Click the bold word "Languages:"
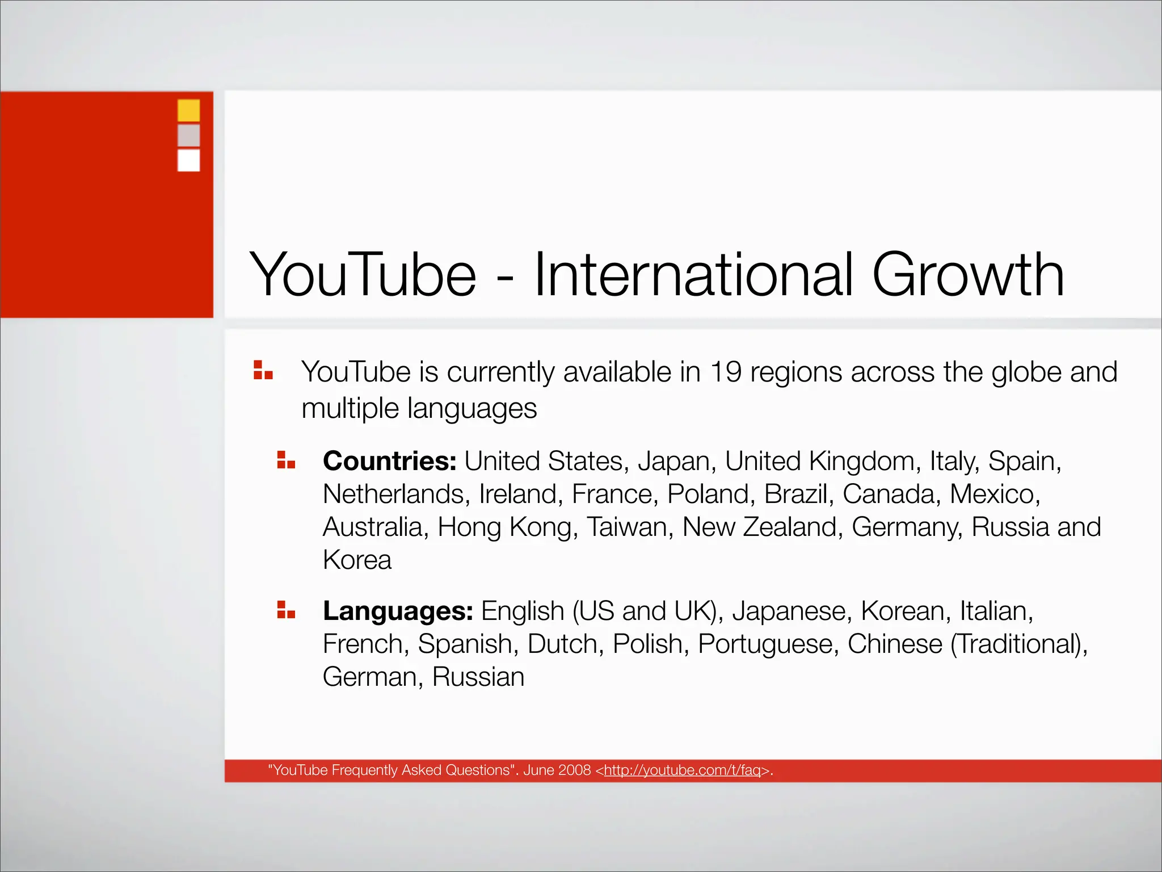Viewport: 1162px width, 872px height. pyautogui.click(x=398, y=611)
